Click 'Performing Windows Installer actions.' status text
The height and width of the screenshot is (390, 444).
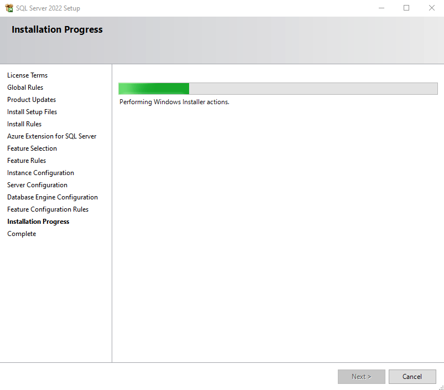pos(174,102)
